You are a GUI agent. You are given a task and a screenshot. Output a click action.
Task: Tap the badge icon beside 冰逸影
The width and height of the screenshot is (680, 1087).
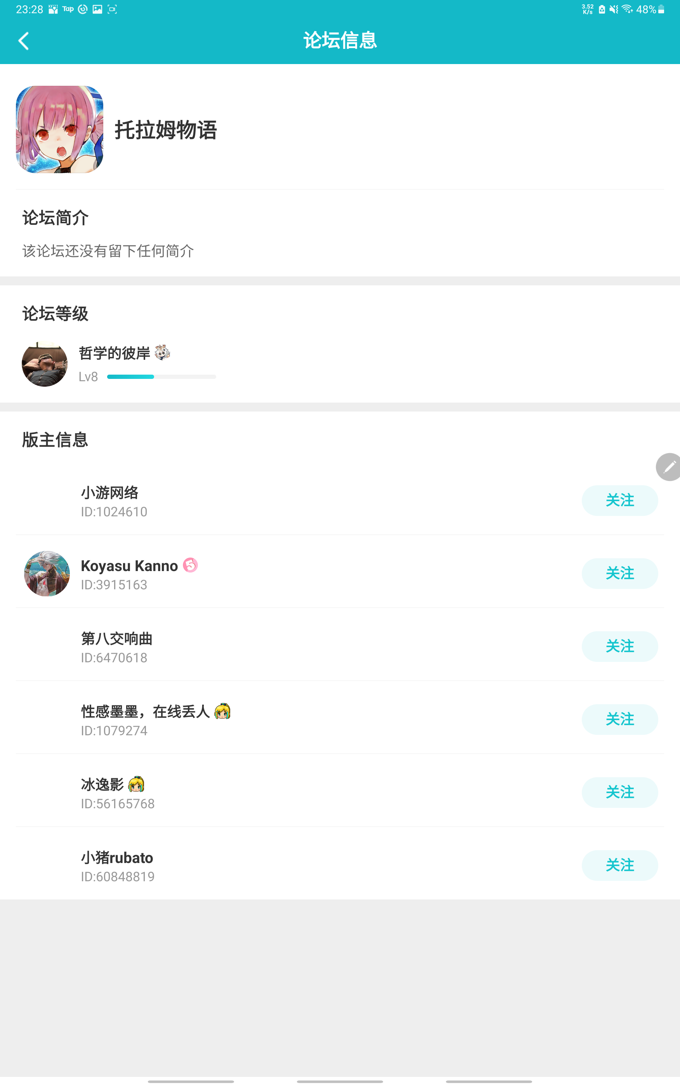coord(136,784)
